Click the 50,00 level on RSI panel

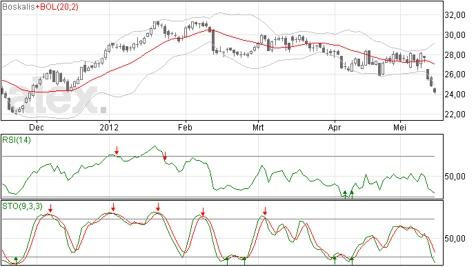click(455, 177)
